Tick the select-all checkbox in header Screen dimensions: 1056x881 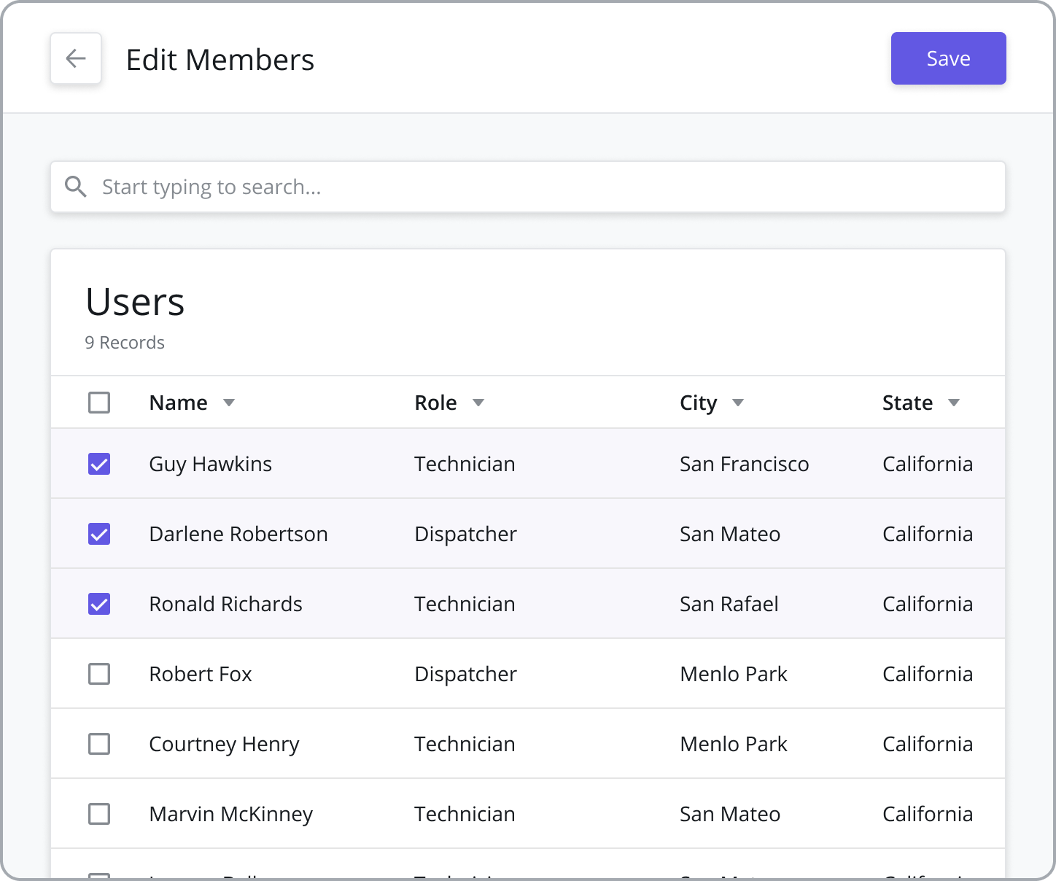pos(99,403)
